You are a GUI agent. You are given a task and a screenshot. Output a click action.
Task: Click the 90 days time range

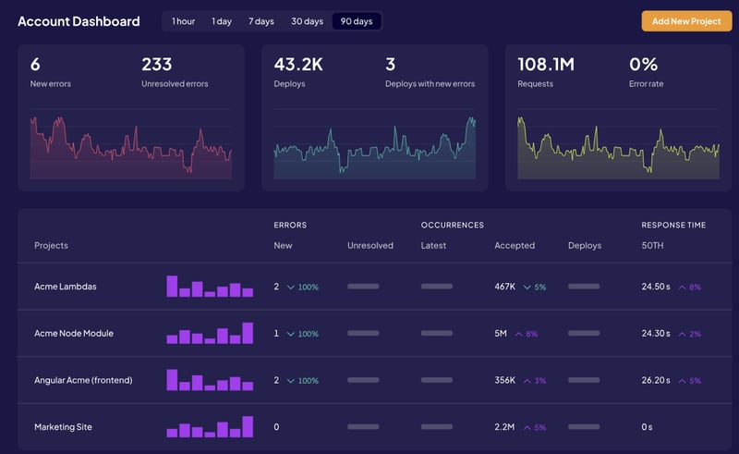pyautogui.click(x=357, y=21)
